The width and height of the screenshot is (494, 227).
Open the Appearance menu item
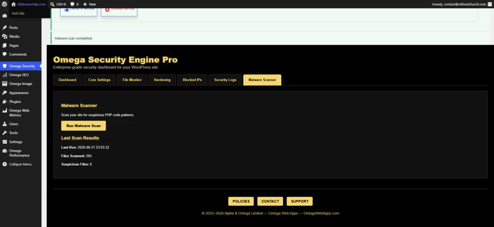coord(21,93)
